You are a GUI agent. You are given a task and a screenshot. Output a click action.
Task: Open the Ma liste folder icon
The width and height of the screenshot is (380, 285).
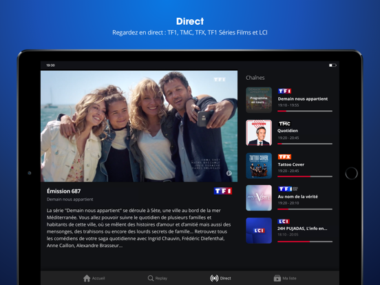277,278
